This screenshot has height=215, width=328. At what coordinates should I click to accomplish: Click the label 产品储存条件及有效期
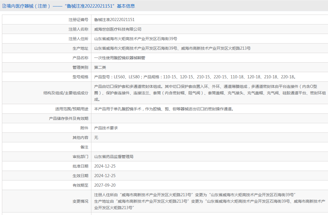pos(69,118)
